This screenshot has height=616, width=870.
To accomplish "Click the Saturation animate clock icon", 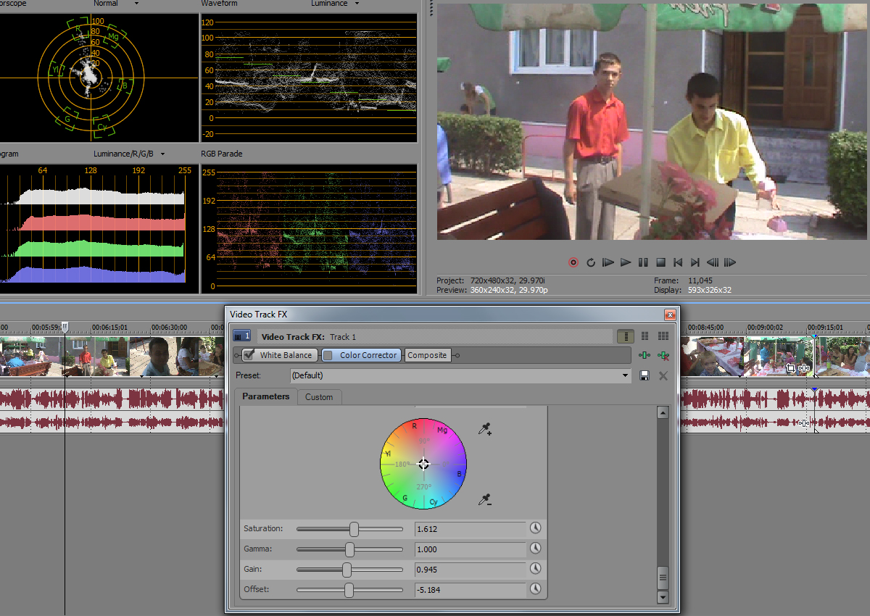I will click(536, 528).
